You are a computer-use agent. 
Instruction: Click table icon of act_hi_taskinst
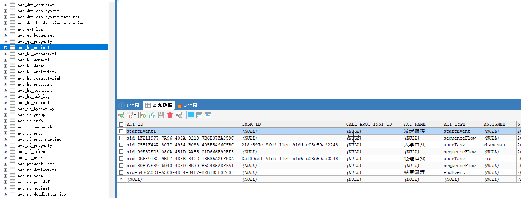click(13, 90)
